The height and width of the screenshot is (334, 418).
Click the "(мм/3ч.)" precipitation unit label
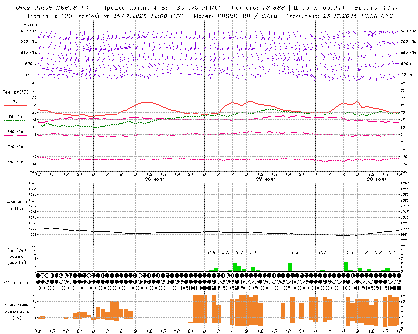[x=17, y=250]
